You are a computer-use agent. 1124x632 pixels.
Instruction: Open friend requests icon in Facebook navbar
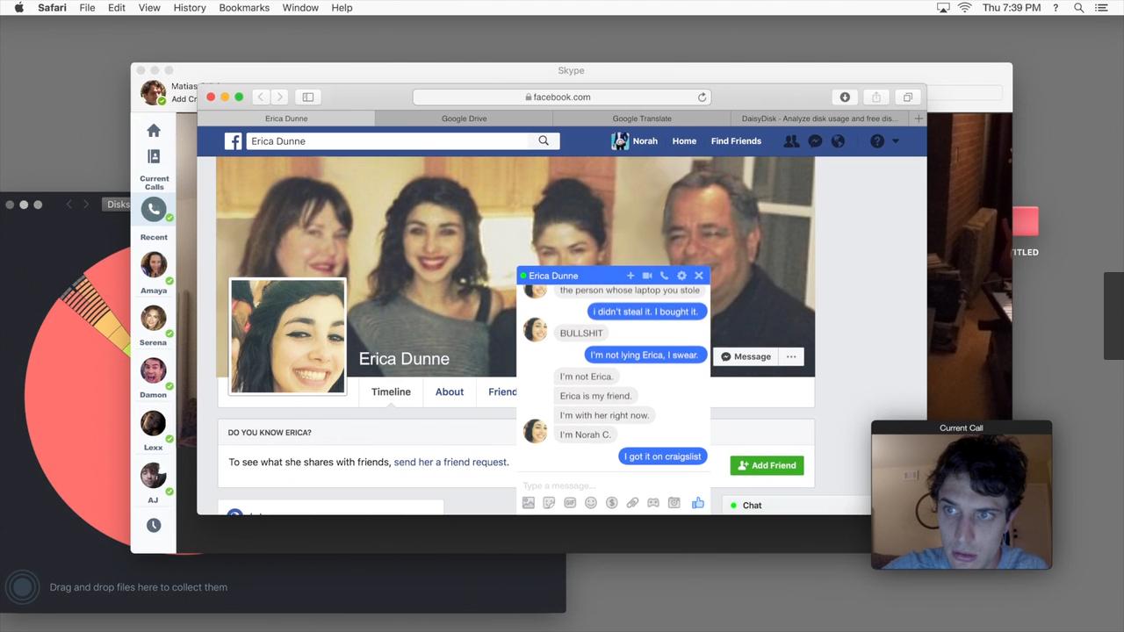tap(791, 141)
